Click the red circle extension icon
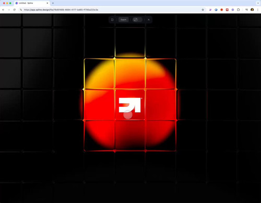This screenshot has height=203, width=261. tap(221, 10)
